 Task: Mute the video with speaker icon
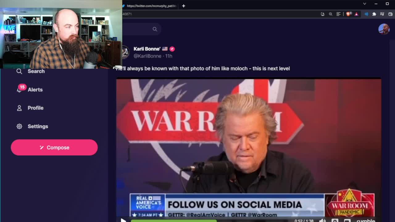pos(322,220)
